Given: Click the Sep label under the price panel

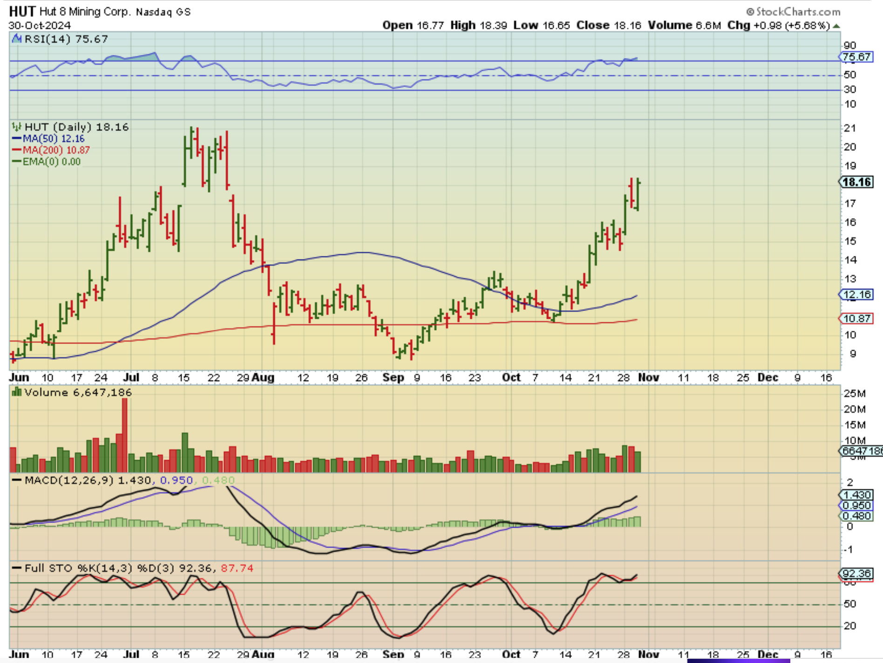Looking at the screenshot, I should pyautogui.click(x=393, y=377).
